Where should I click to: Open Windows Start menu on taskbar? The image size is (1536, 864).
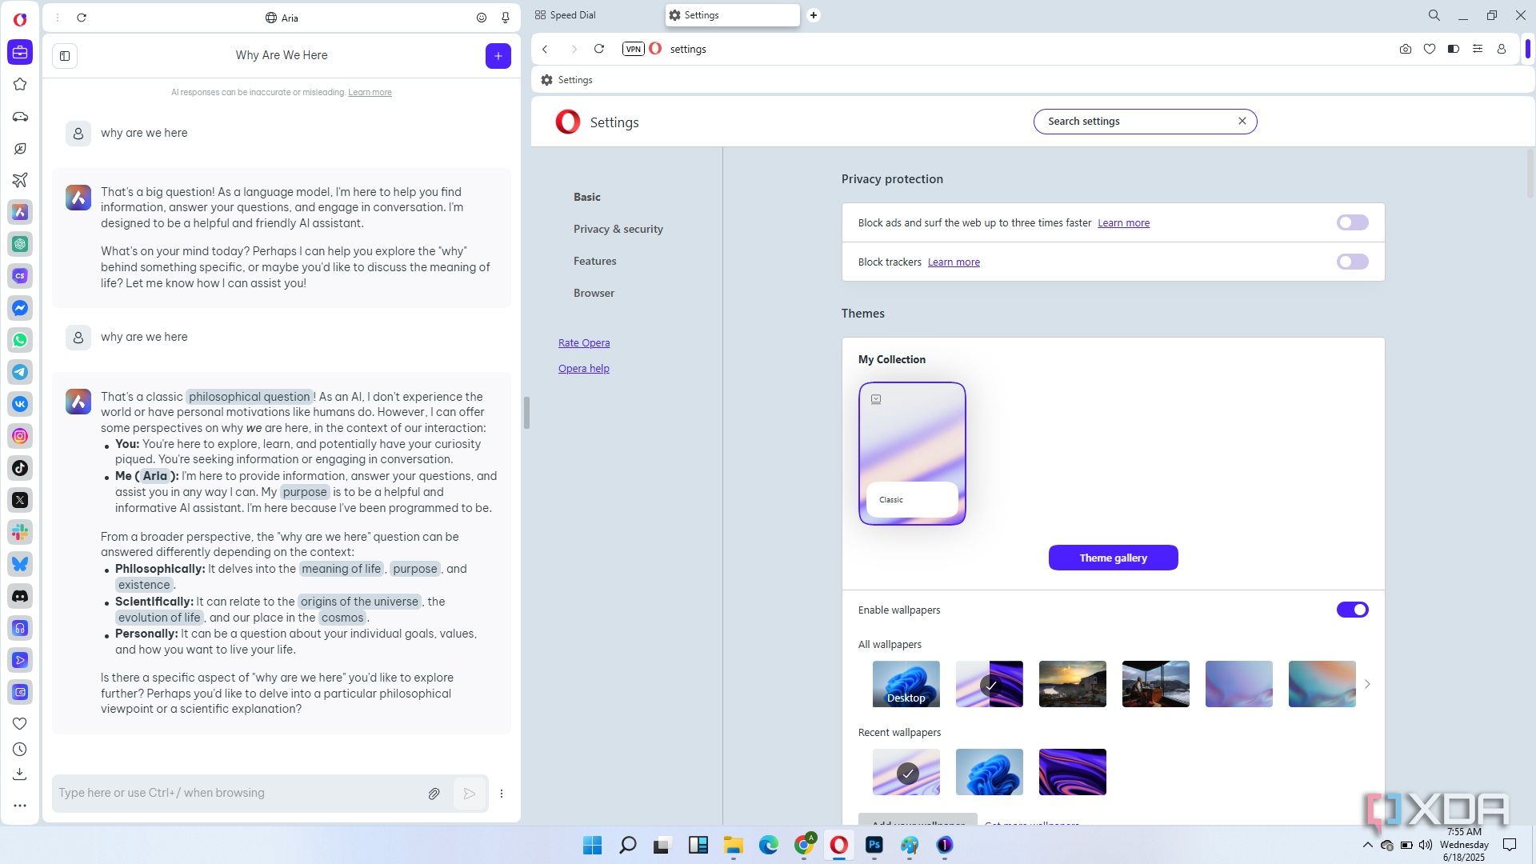[x=592, y=845]
